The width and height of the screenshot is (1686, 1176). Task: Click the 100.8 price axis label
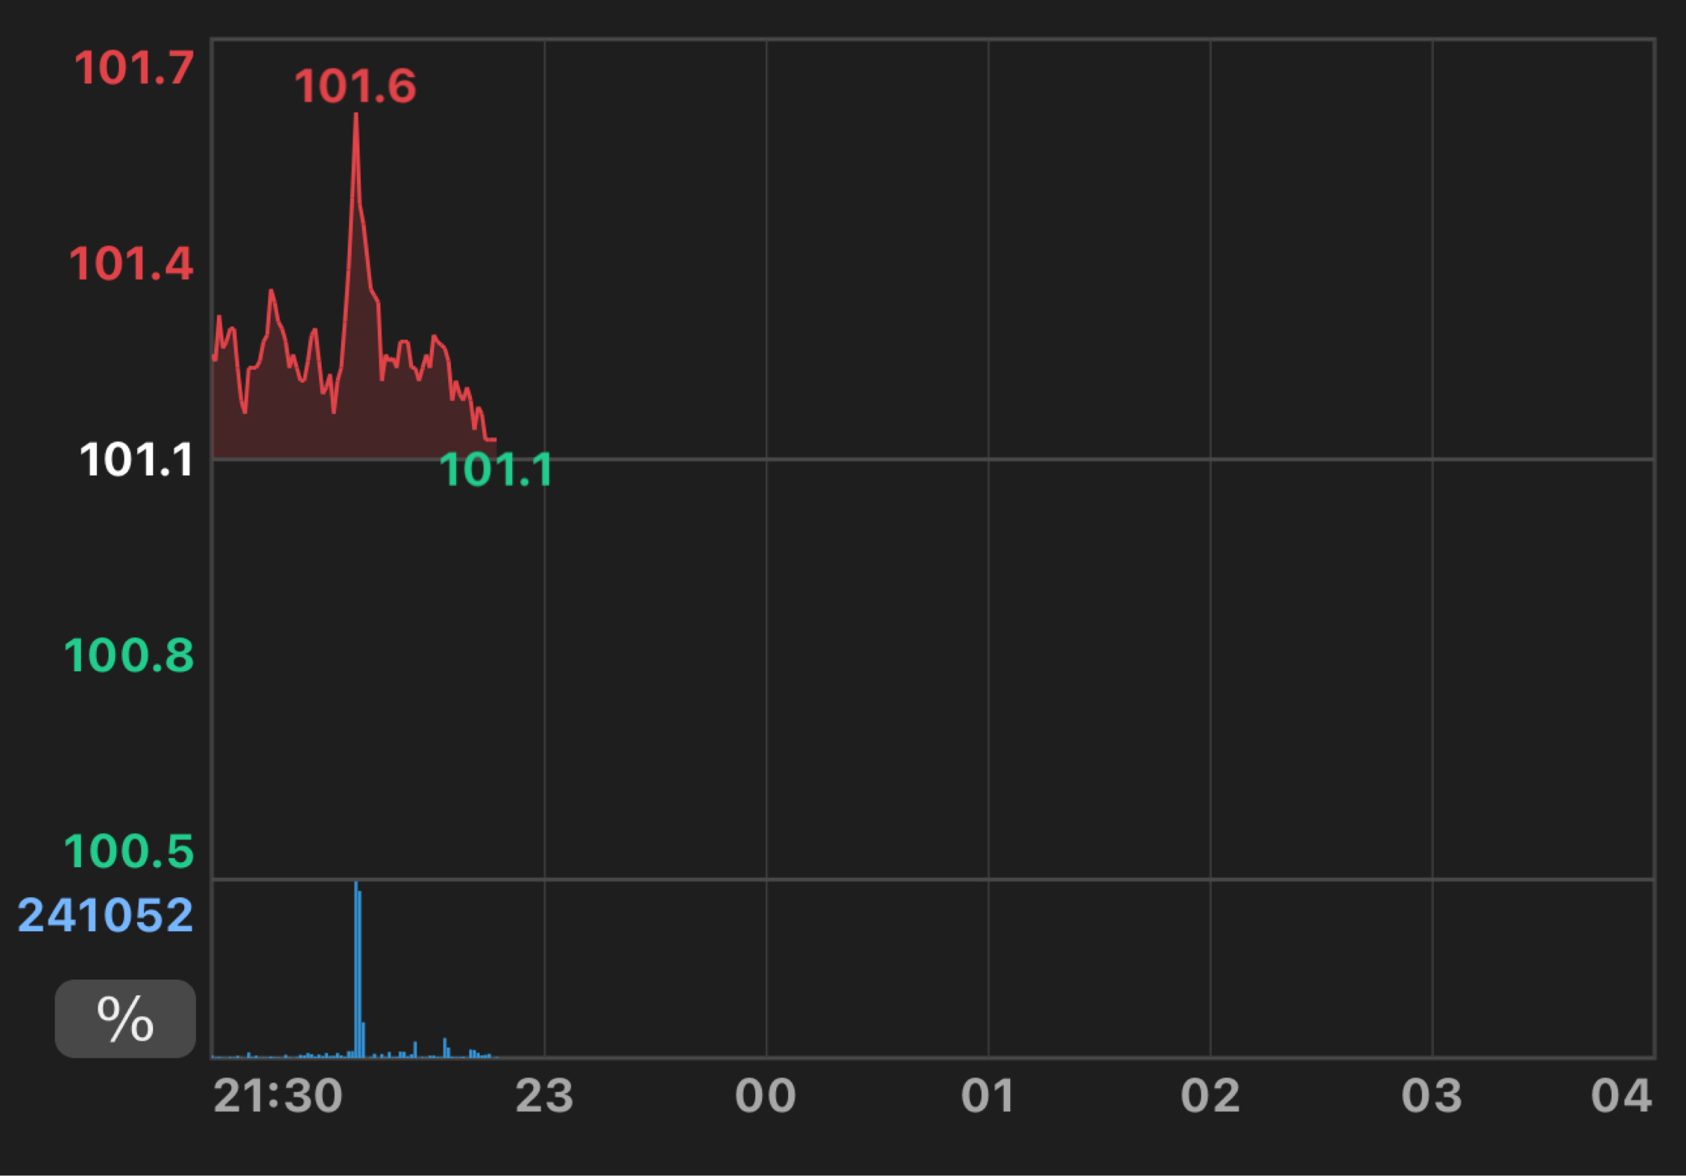pyautogui.click(x=129, y=656)
